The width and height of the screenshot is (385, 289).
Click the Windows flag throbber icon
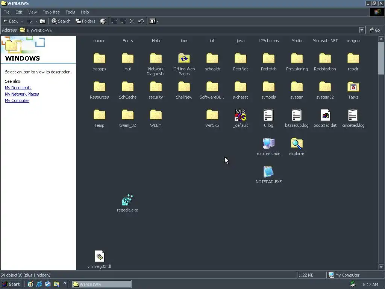pyautogui.click(x=377, y=12)
